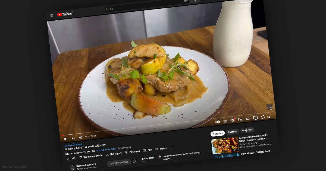
Task: Open the Chiński KURCZAK video thumbnail
Action: (225, 145)
